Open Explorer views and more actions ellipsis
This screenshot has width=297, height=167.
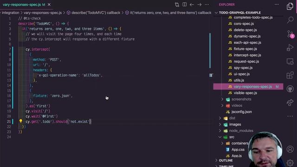point(277,4)
